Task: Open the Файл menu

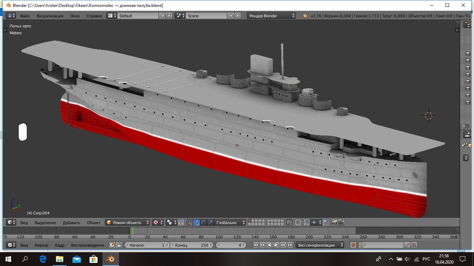Action: click(25, 16)
